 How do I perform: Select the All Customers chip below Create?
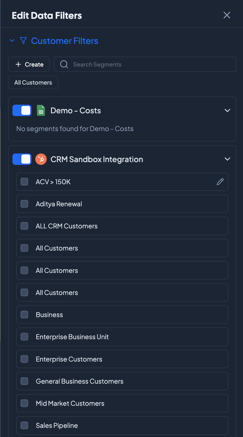[x=33, y=83]
